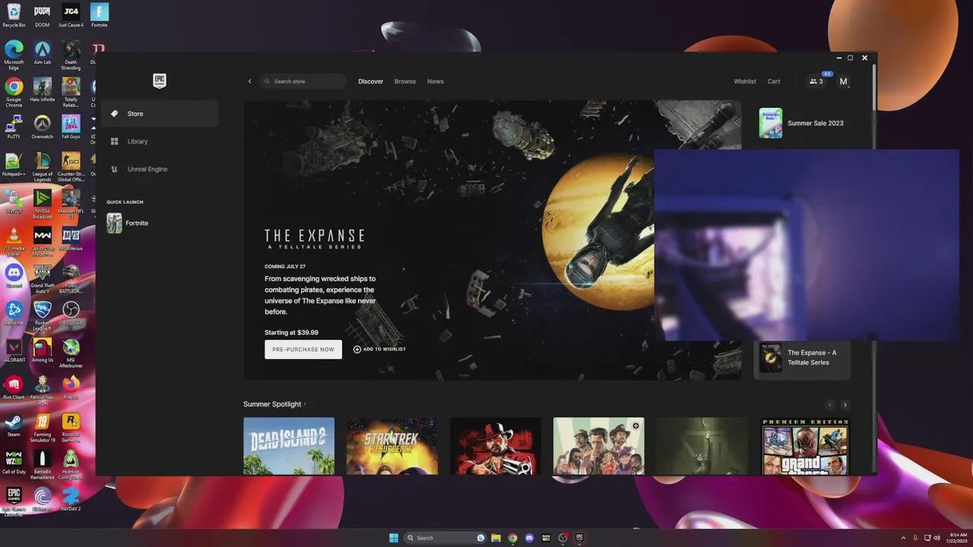Open the Cart link
Image resolution: width=973 pixels, height=547 pixels.
[773, 81]
